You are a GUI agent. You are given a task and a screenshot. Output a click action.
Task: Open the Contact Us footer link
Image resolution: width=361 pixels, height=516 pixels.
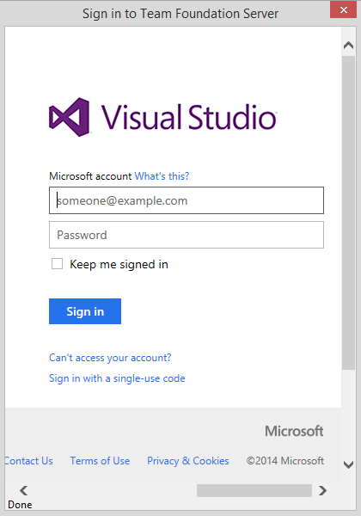coord(29,461)
